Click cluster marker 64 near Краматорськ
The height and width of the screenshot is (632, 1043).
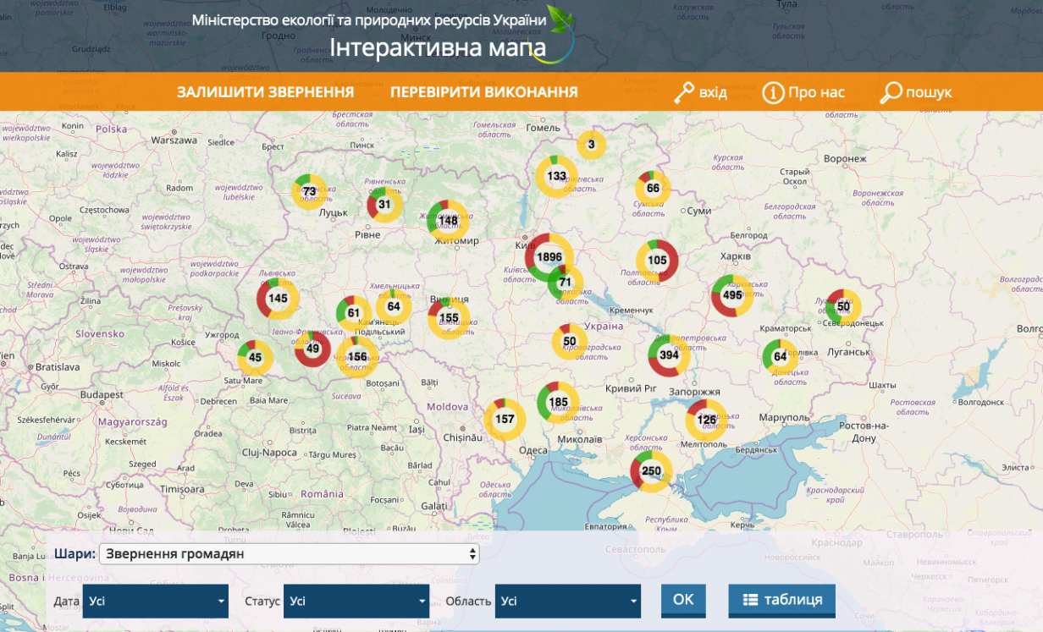[x=780, y=357]
